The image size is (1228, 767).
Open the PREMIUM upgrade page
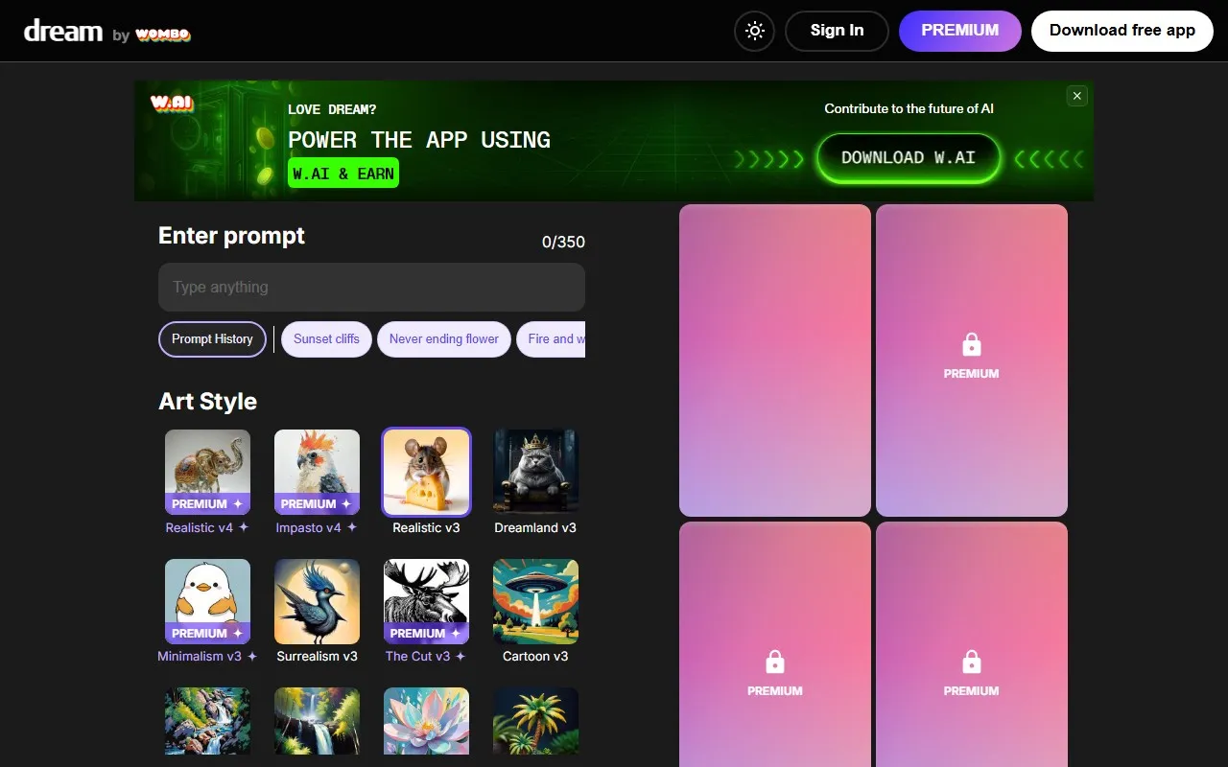pos(959,31)
